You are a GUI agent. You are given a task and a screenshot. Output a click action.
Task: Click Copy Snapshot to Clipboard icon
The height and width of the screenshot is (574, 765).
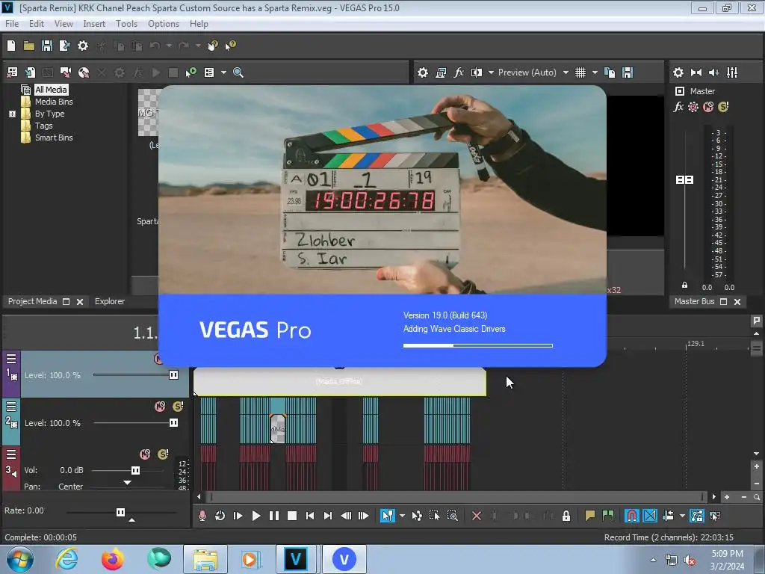pyautogui.click(x=610, y=72)
